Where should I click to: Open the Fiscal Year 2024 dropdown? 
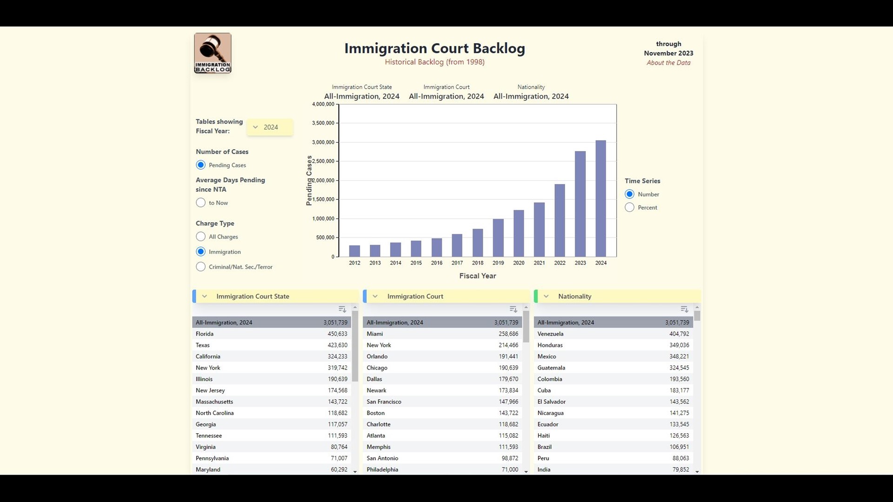coord(270,127)
